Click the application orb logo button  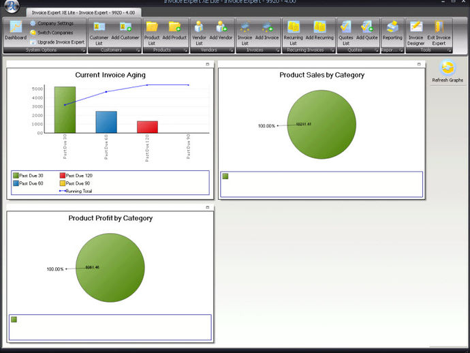pyautogui.click(x=12, y=6)
